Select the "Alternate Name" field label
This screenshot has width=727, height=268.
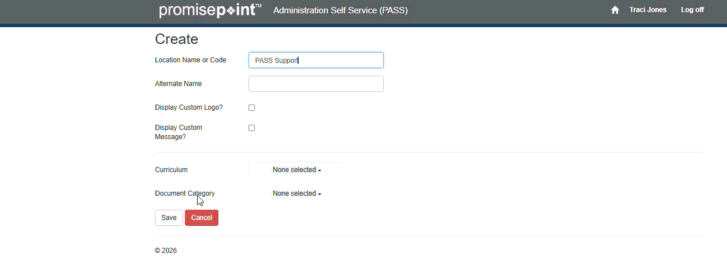(178, 84)
